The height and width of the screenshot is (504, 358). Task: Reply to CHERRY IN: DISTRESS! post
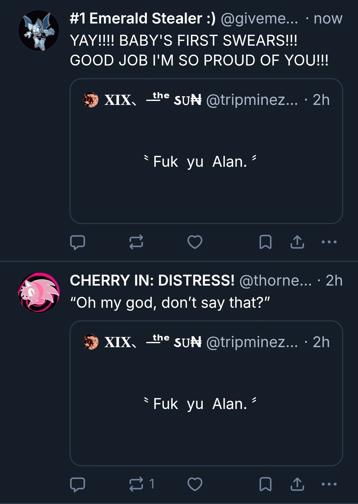click(x=78, y=484)
